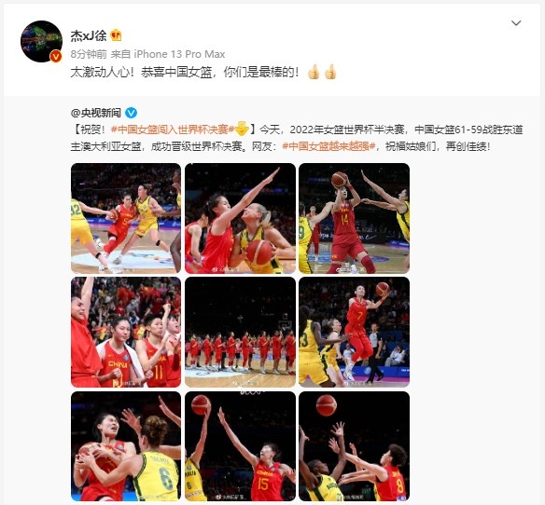This screenshot has width=545, height=505.
Task: Open photo of China players 11 celebrating
Action: (126, 332)
